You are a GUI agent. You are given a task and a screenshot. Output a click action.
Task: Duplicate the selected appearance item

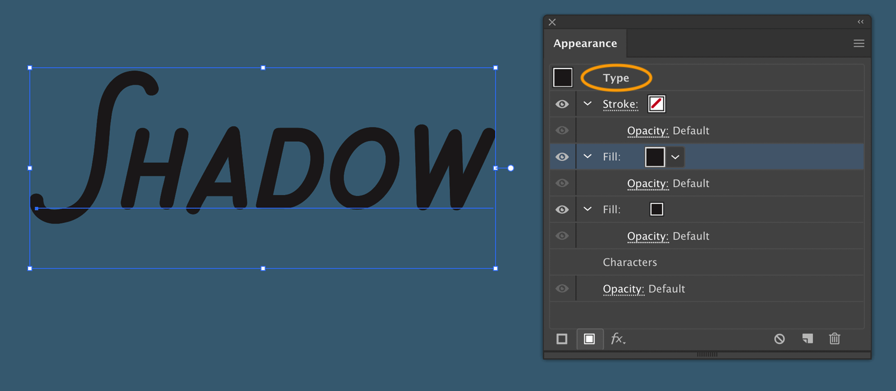(807, 339)
